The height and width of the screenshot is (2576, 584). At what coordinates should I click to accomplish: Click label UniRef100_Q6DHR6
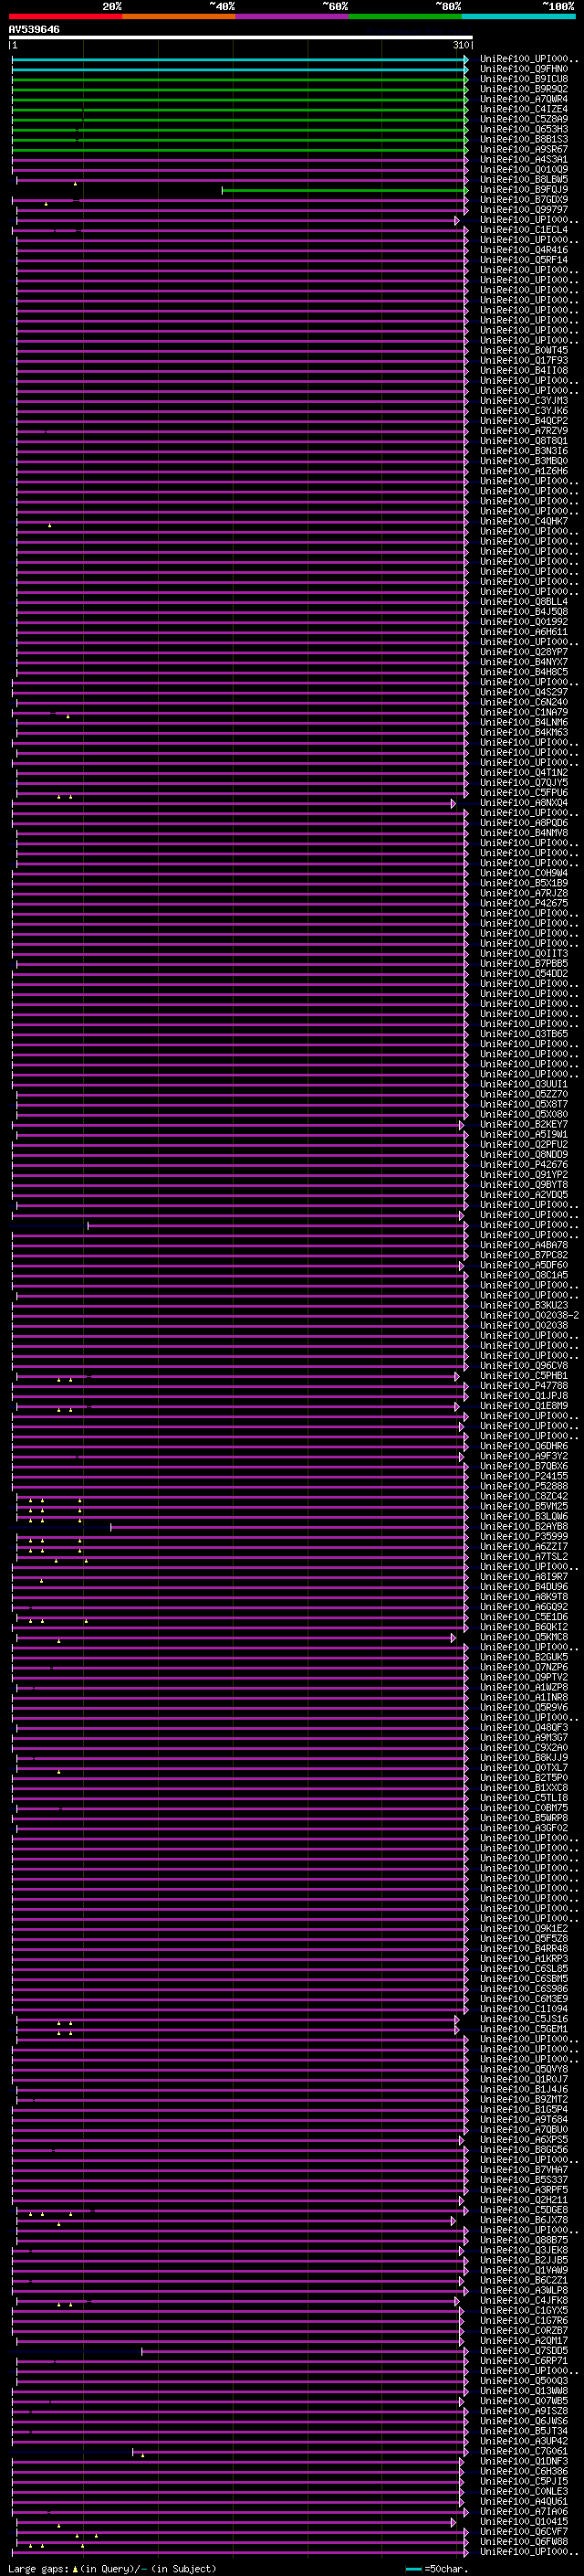pyautogui.click(x=524, y=1446)
